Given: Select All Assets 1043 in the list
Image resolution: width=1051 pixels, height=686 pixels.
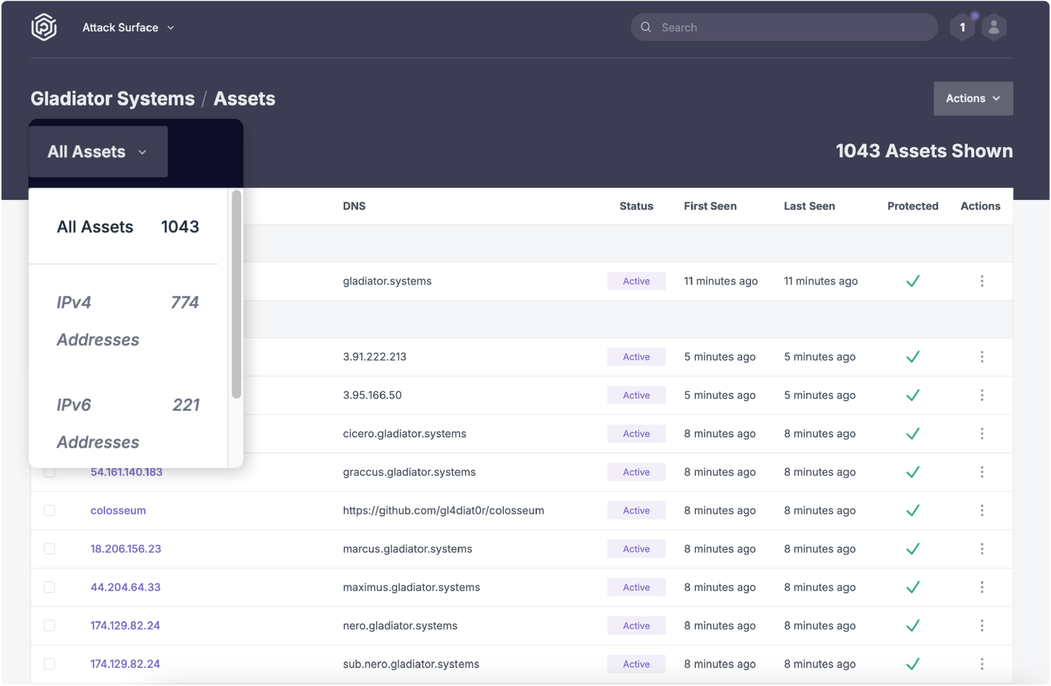Looking at the screenshot, I should 128,227.
